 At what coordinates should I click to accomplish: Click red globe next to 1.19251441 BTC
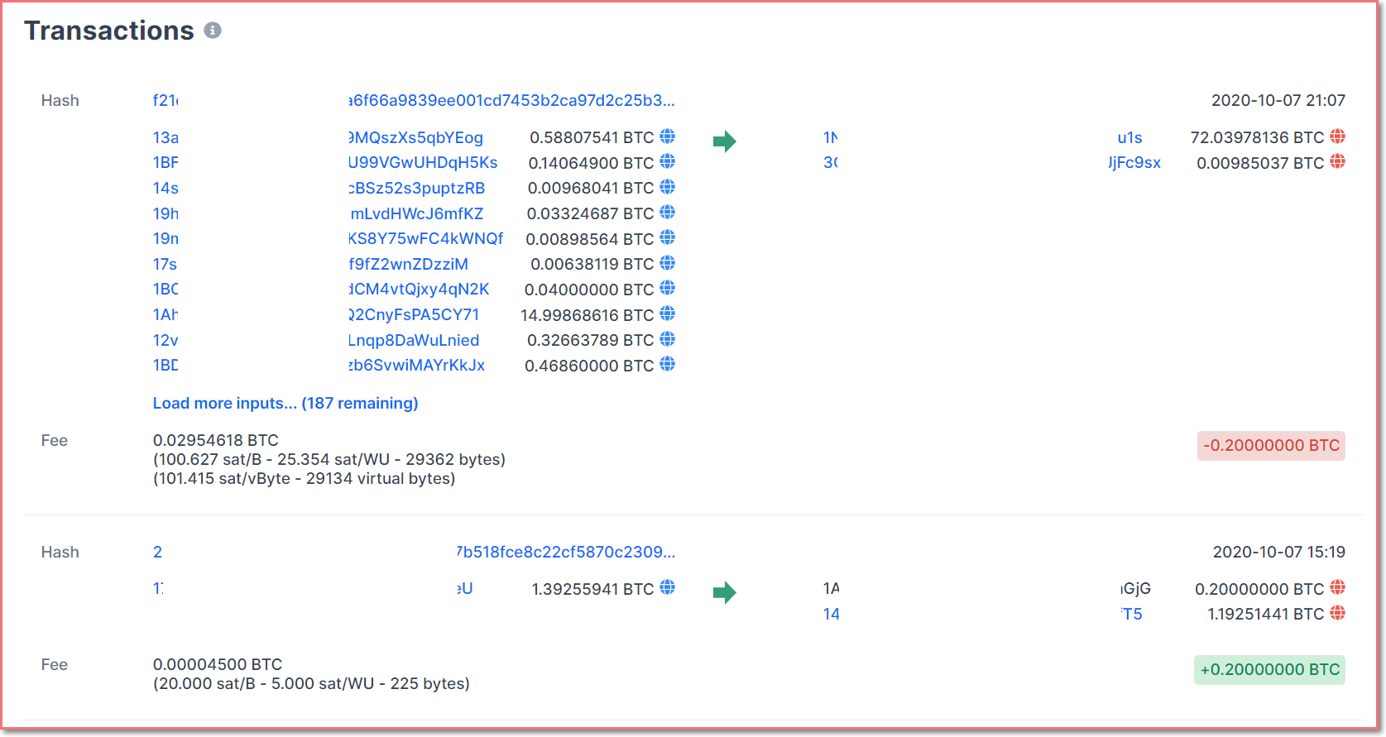tap(1337, 613)
